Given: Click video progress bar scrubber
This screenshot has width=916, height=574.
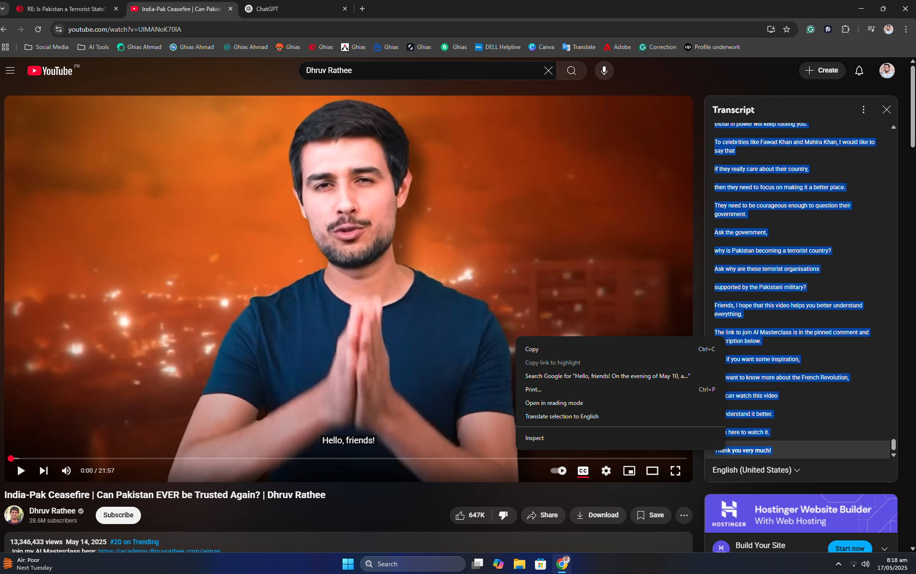Looking at the screenshot, I should pyautogui.click(x=11, y=459).
